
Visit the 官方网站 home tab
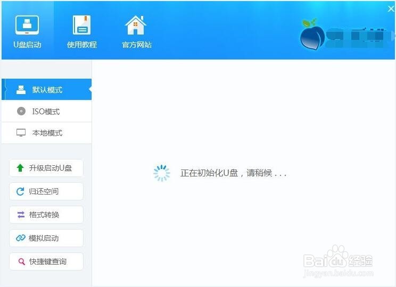[x=136, y=32]
